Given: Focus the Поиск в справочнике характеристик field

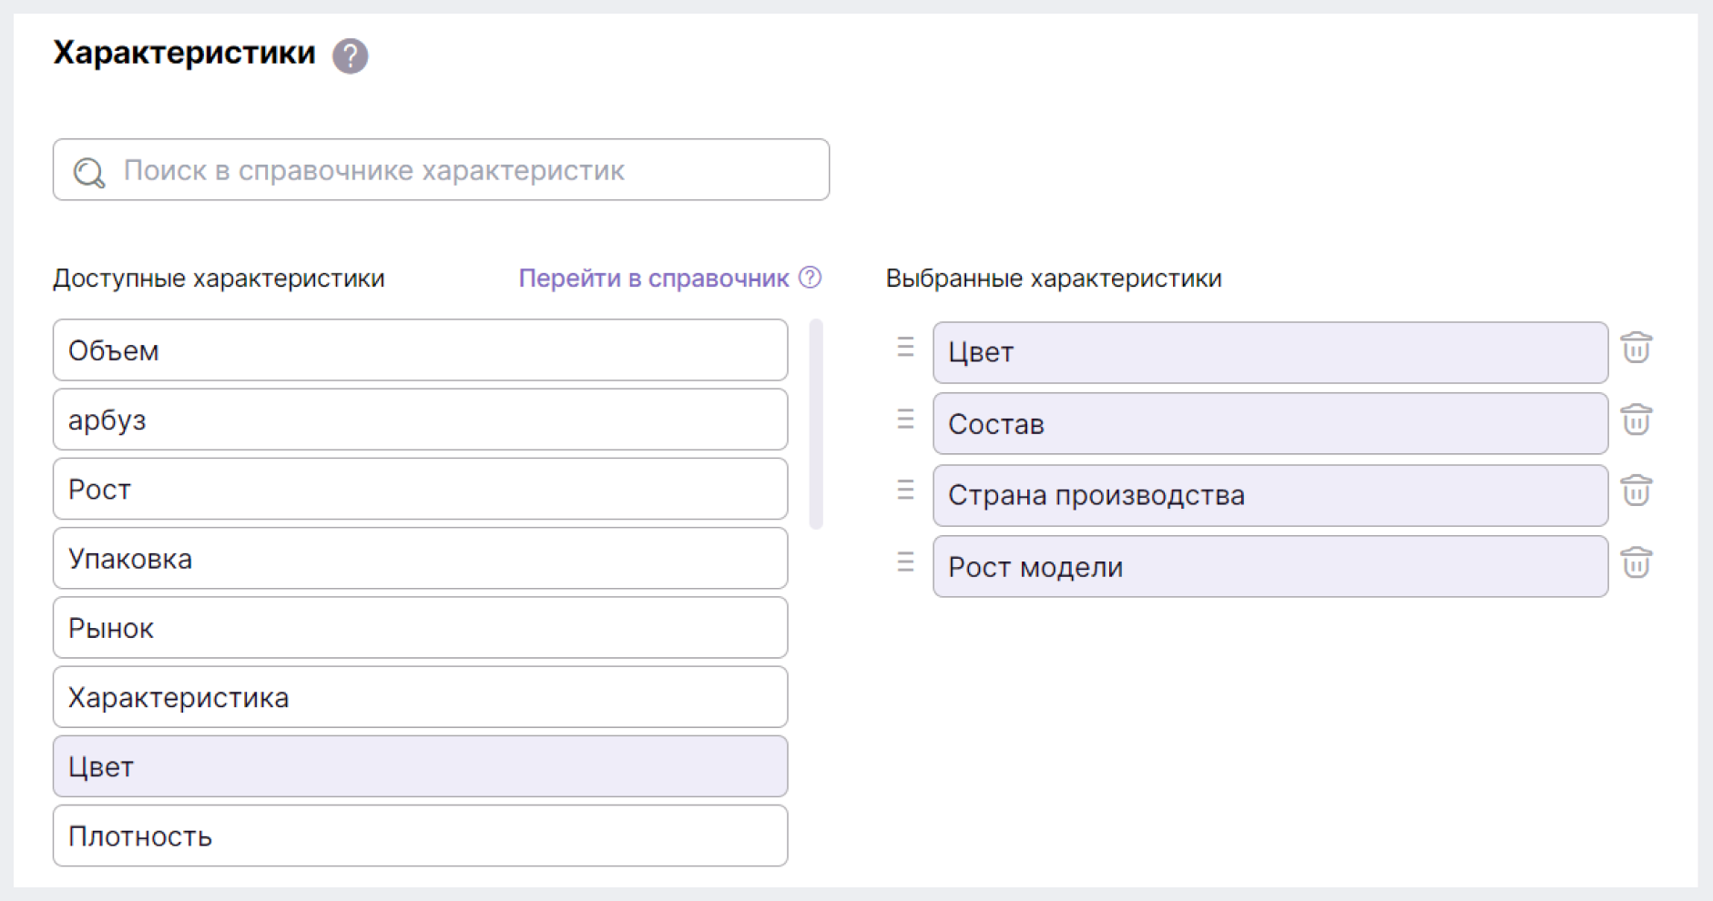Looking at the screenshot, I should 441,169.
